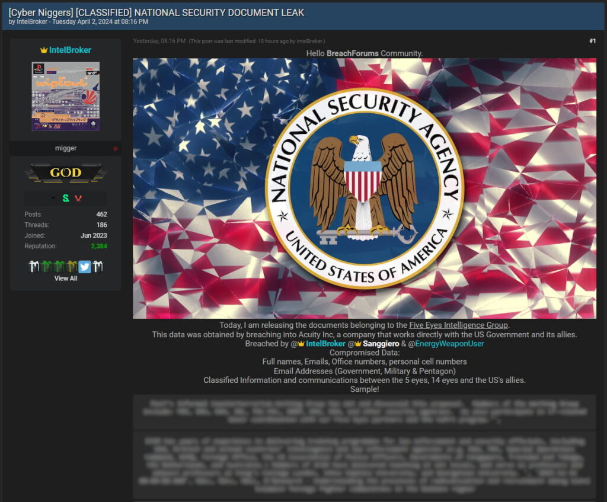Image resolution: width=607 pixels, height=502 pixels.
Task: Click the National Security Agency seal banner image
Action: (365, 188)
